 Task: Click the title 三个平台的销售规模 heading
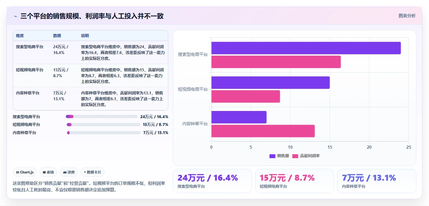pyautogui.click(x=92, y=16)
